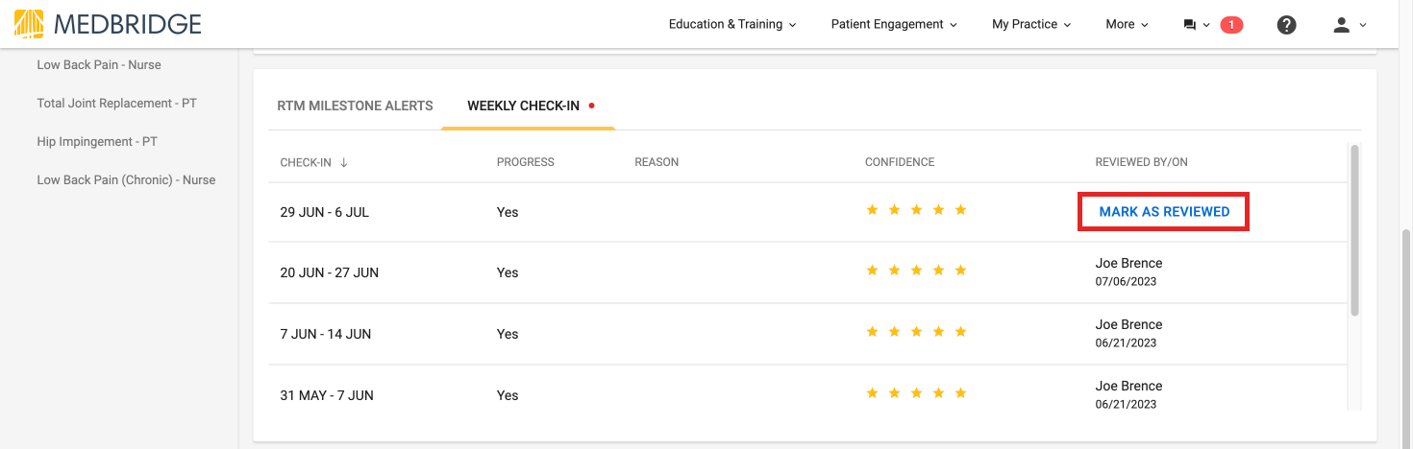Click the MedBridge logo
The image size is (1413, 449).
click(x=109, y=24)
